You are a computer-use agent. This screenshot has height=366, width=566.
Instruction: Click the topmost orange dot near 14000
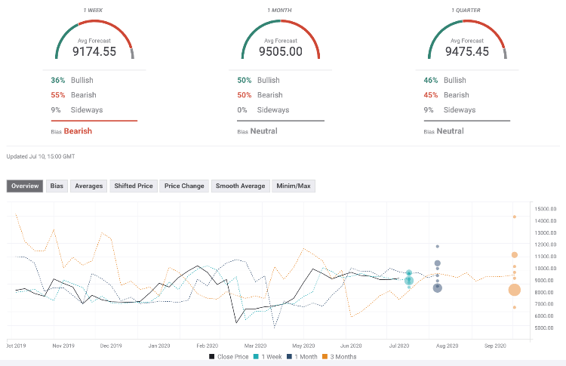point(514,217)
